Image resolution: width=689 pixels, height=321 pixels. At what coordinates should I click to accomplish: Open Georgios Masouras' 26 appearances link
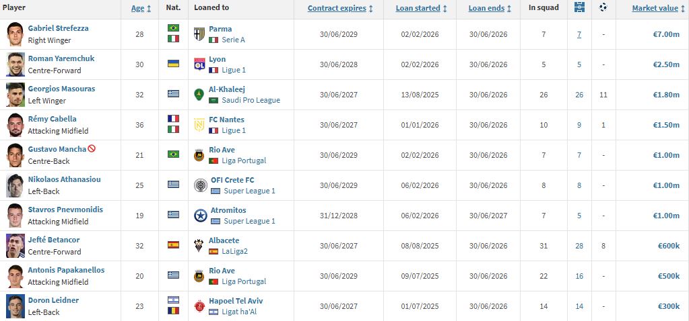(579, 95)
